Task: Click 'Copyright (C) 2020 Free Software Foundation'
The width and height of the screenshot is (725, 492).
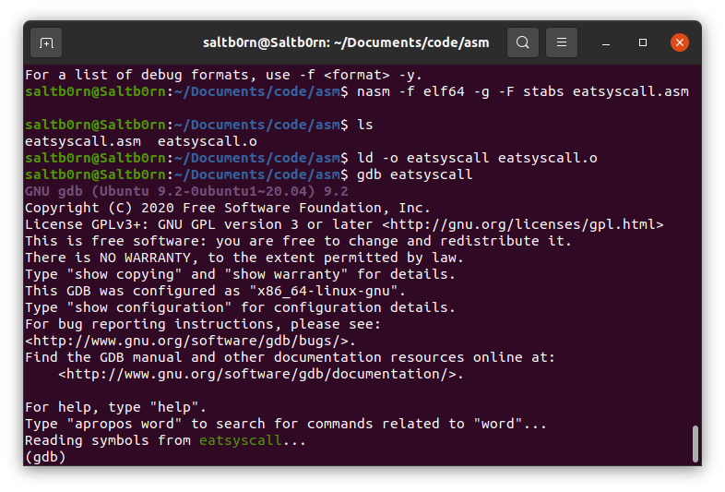Action: coord(228,208)
